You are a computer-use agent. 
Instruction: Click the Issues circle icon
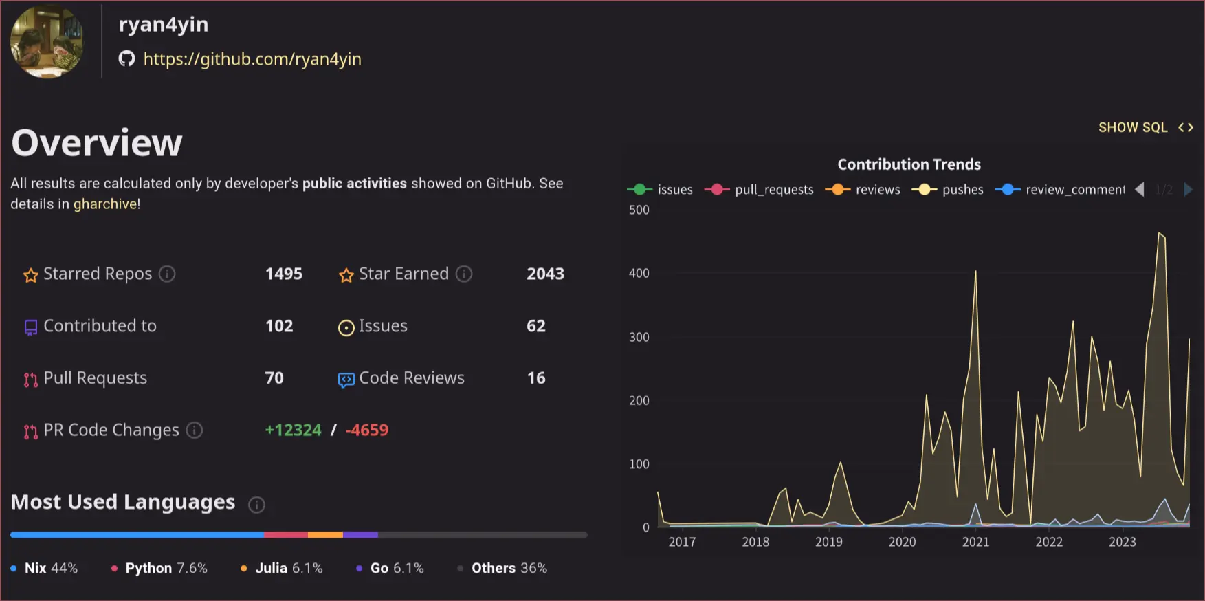point(346,328)
